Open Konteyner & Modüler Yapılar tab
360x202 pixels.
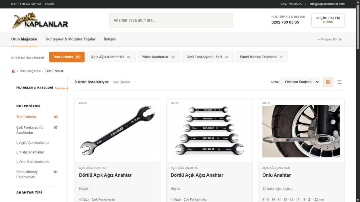(x=71, y=39)
